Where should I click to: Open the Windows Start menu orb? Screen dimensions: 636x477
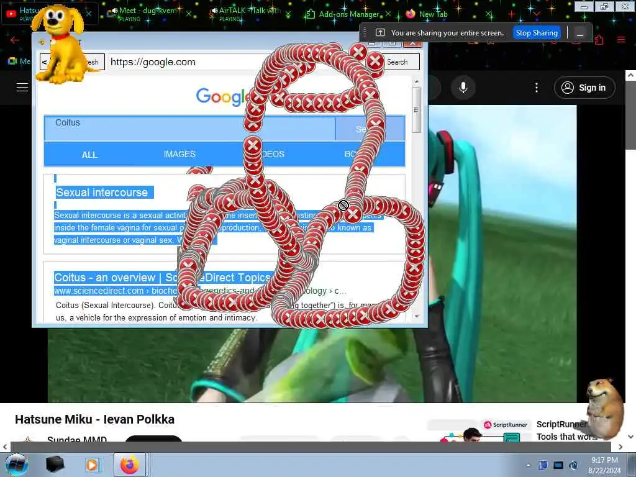point(17,465)
